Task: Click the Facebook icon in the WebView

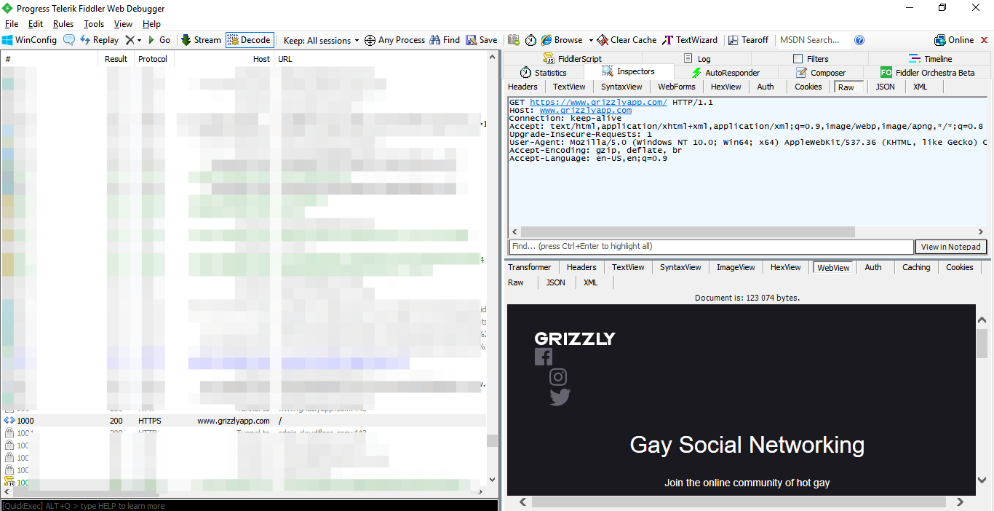Action: pos(544,357)
